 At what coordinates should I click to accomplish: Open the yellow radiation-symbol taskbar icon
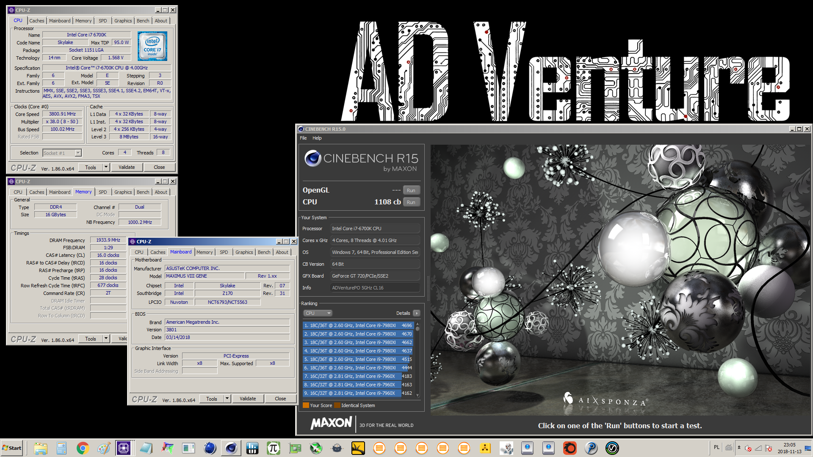point(485,448)
